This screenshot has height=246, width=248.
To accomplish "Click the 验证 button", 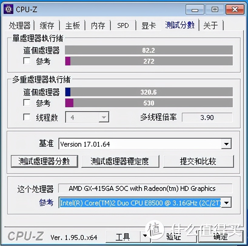I will point(173,237).
